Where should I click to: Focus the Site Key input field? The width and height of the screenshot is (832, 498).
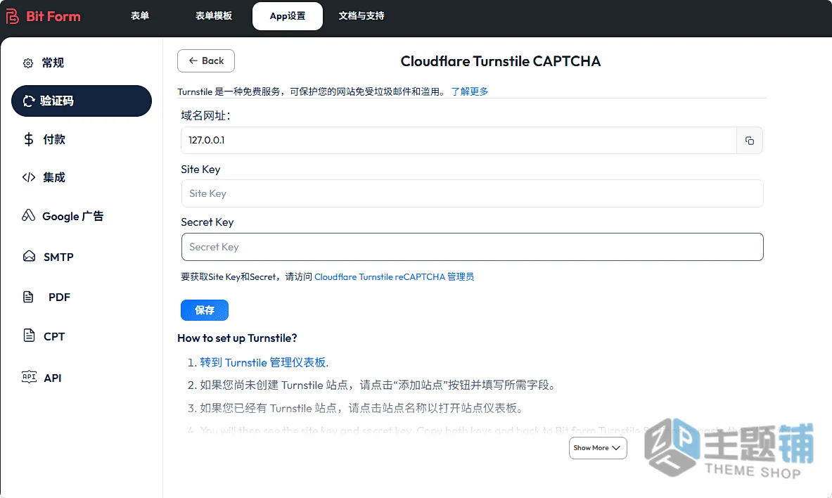tap(472, 193)
